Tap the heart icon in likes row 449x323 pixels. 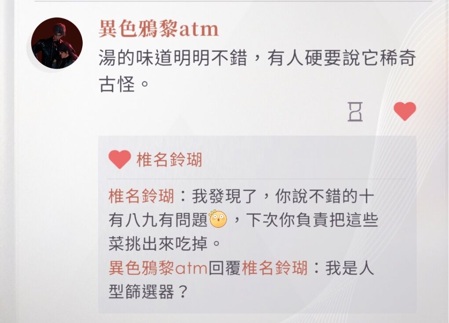pyautogui.click(x=120, y=159)
